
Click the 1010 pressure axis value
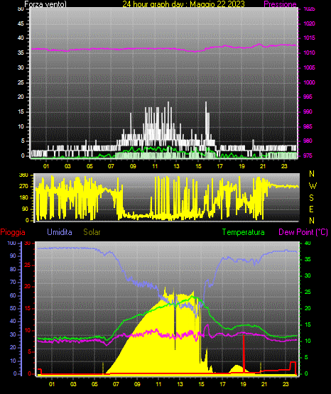(309, 53)
